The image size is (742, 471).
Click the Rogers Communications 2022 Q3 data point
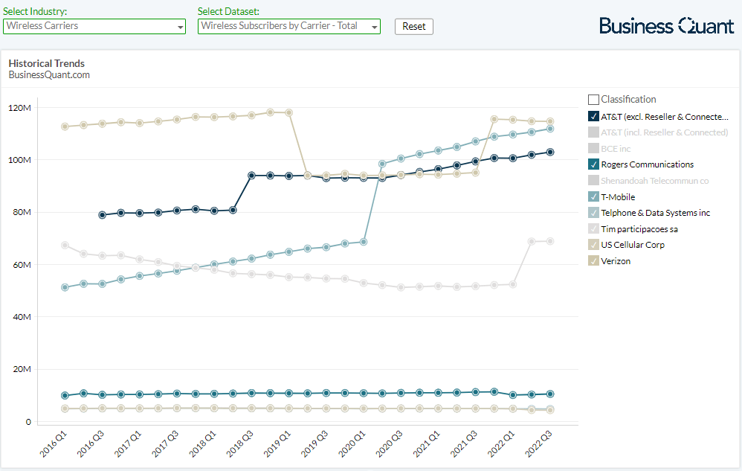[x=550, y=394]
